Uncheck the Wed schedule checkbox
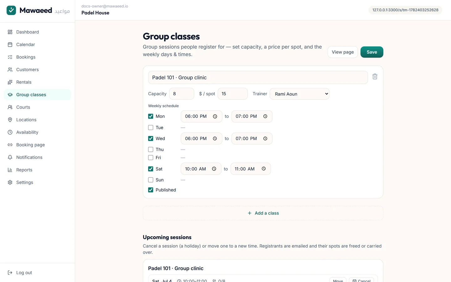The width and height of the screenshot is (451, 282). pos(151,138)
